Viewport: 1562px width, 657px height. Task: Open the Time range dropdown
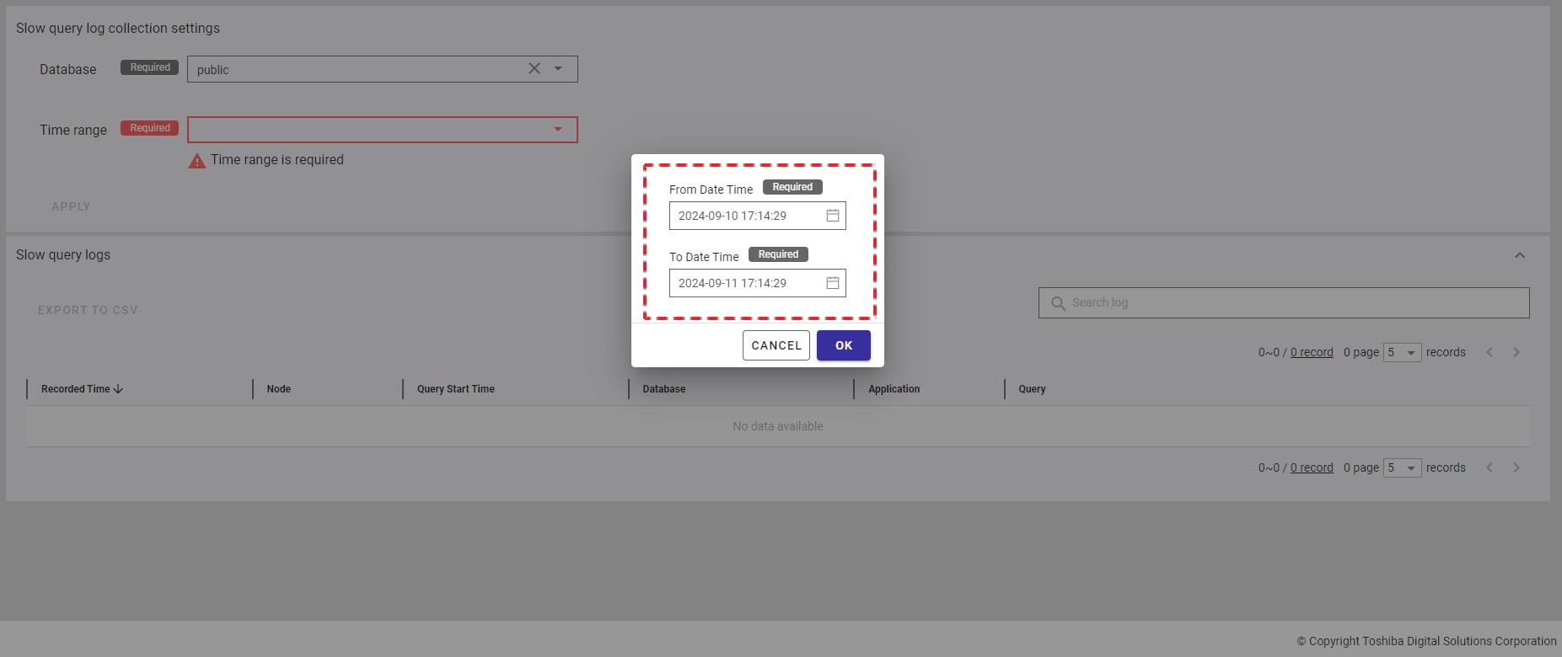pos(557,130)
